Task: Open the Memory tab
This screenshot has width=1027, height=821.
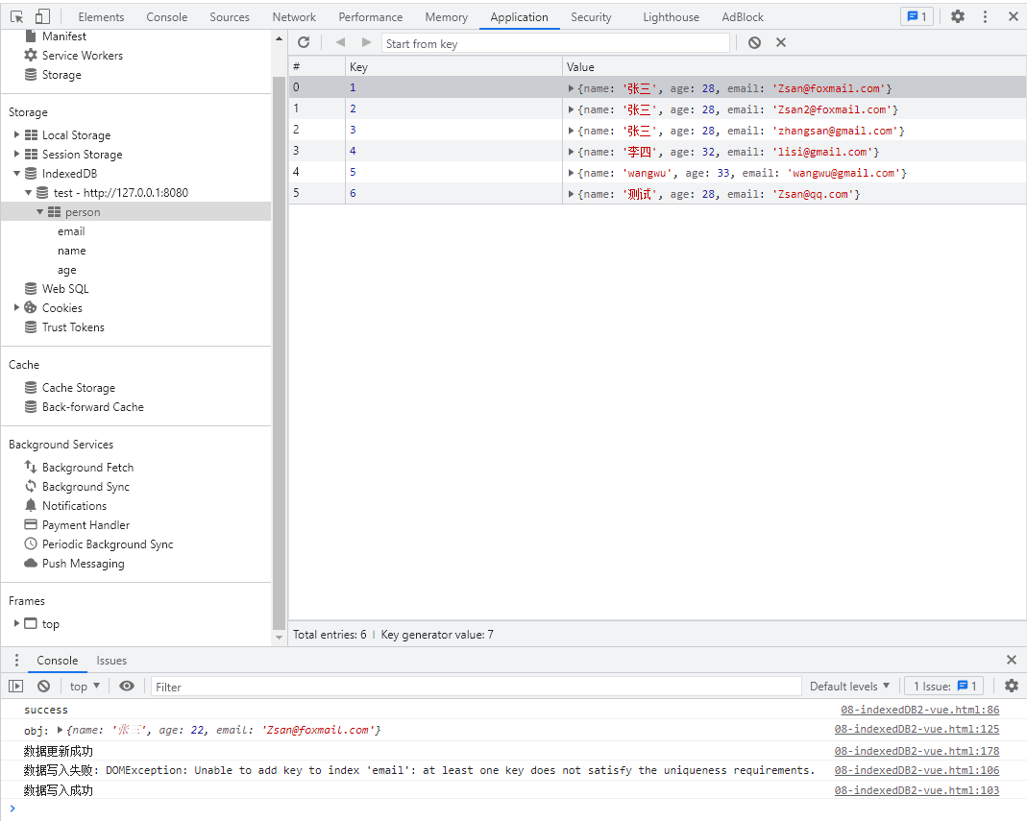Action: coord(446,17)
